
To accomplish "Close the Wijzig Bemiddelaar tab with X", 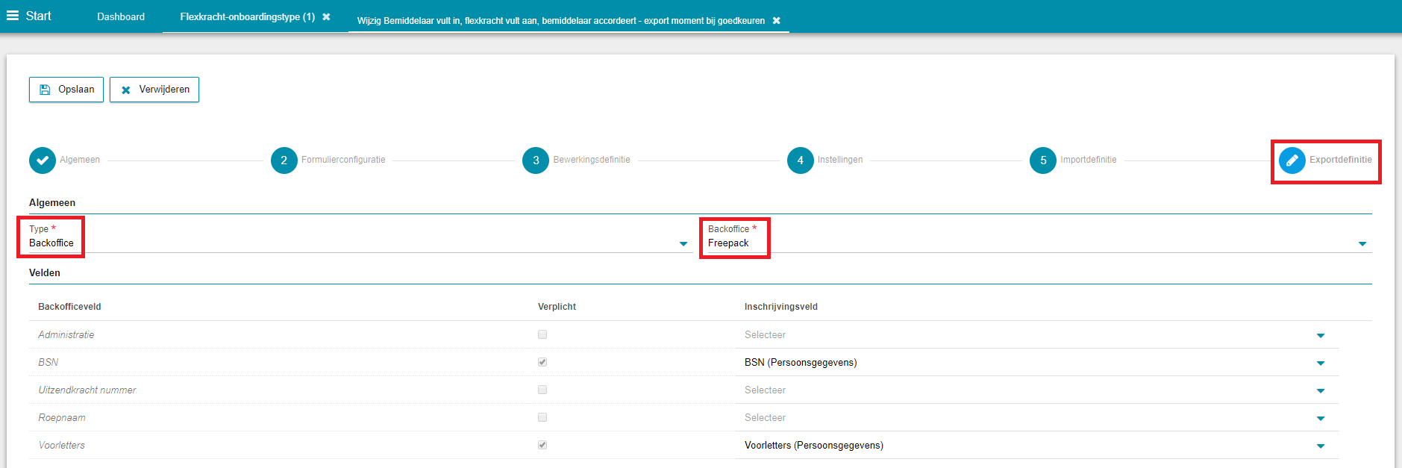I will pos(777,21).
